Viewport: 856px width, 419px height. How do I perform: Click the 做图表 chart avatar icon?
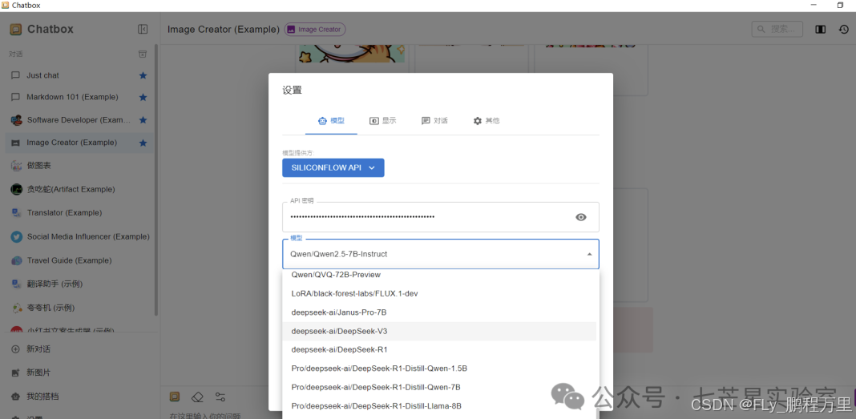pyautogui.click(x=16, y=165)
